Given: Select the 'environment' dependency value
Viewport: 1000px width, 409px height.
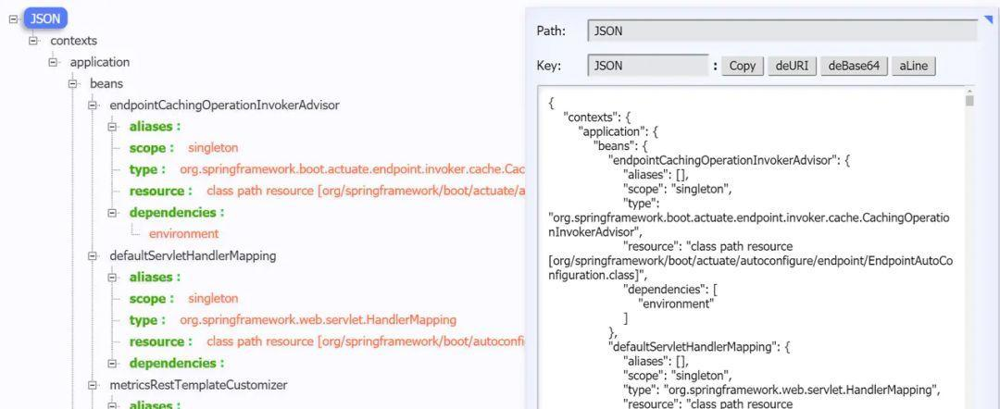Looking at the screenshot, I should pos(183,234).
